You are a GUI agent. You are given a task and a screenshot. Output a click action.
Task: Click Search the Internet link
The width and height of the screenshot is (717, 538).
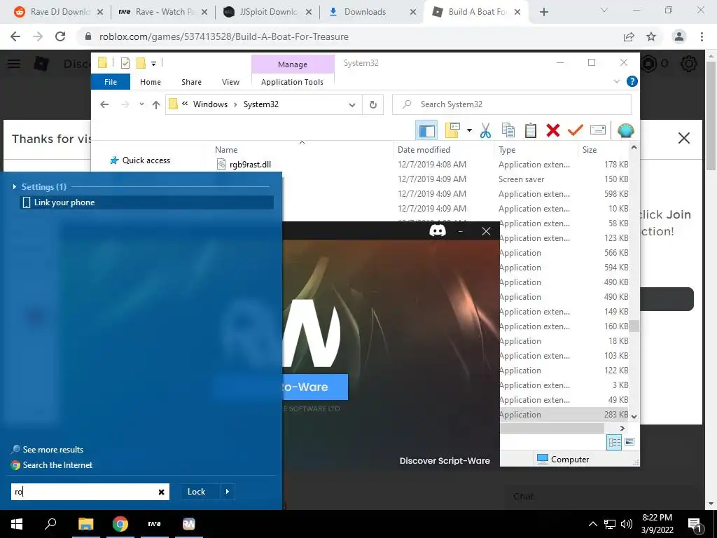coord(52,465)
